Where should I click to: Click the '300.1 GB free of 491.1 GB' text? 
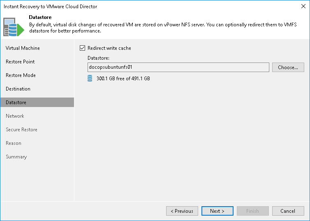[123, 79]
